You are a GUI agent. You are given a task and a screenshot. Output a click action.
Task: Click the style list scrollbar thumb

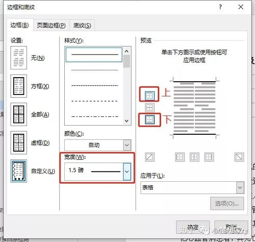click(126, 61)
